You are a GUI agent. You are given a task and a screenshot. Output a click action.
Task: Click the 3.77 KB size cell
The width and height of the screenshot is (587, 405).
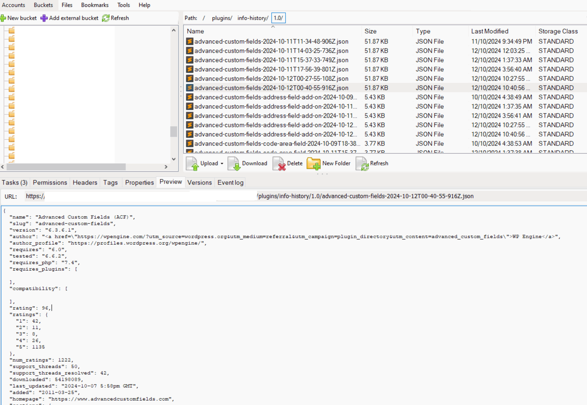pos(375,144)
